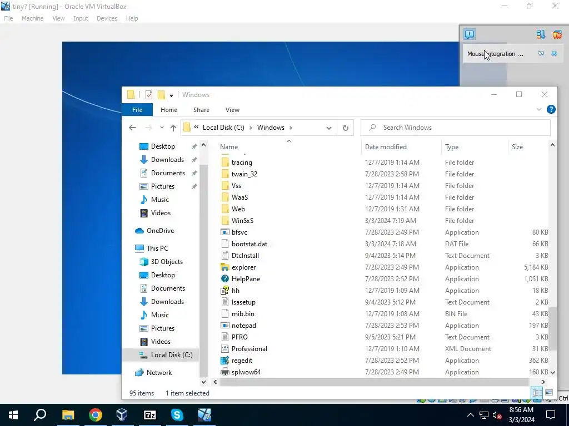Viewport: 569px width, 426px height.
Task: Open the Recent locations dropdown
Action: pyautogui.click(x=162, y=128)
